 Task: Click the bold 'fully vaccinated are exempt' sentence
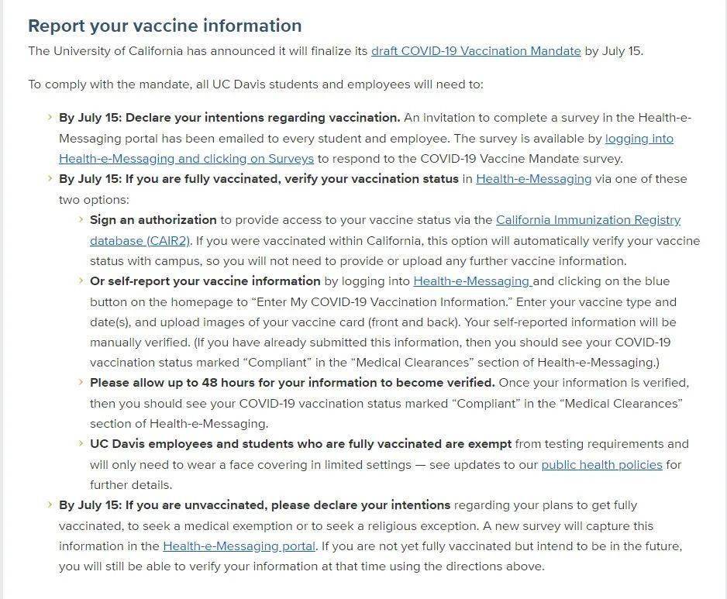(301, 444)
